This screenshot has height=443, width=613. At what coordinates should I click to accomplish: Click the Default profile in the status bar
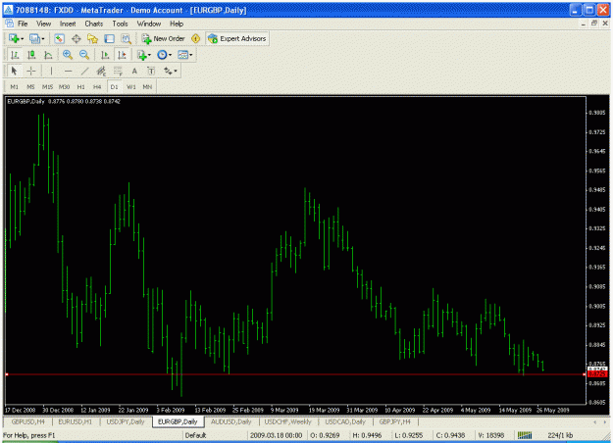coord(195,435)
